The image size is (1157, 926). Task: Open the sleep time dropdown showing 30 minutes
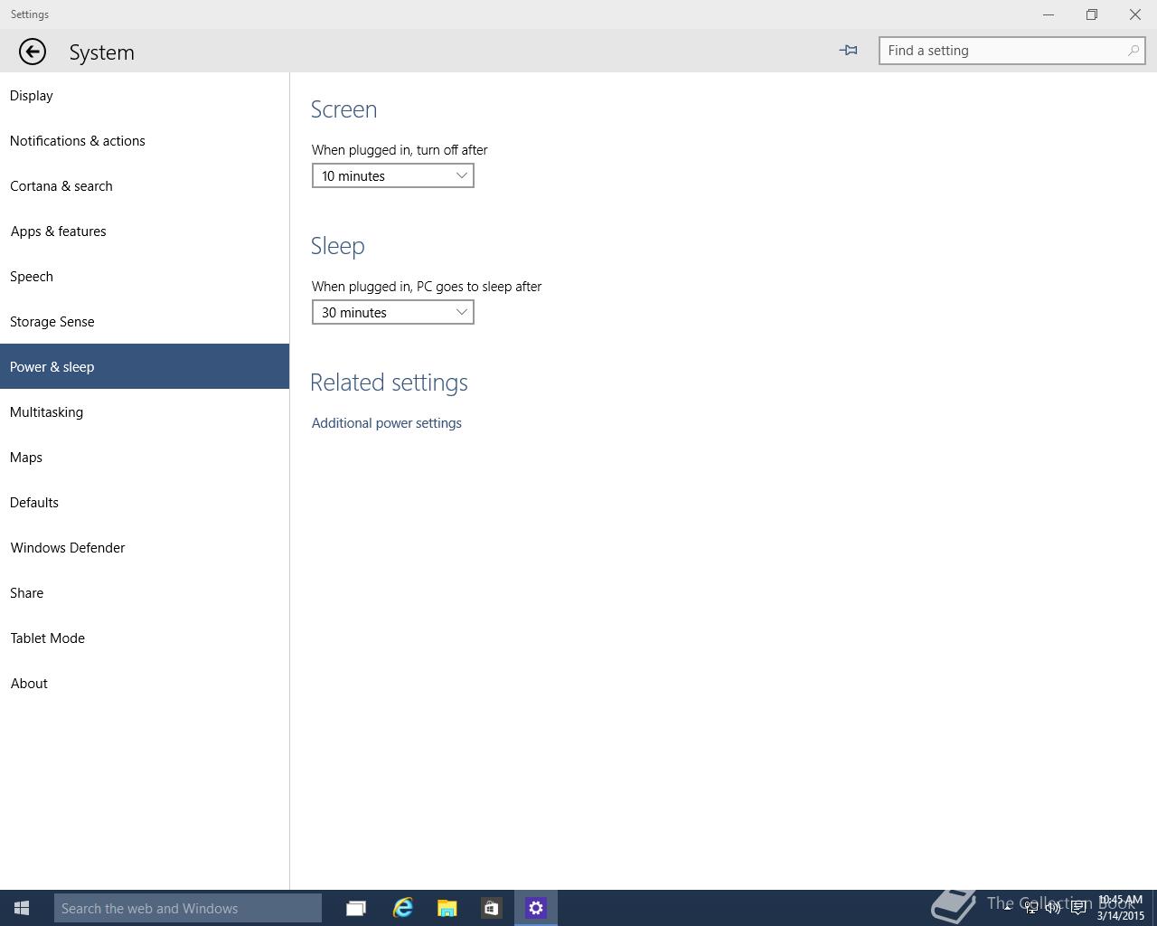tap(392, 312)
